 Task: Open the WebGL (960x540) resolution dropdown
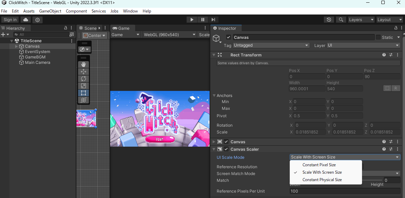[169, 34]
